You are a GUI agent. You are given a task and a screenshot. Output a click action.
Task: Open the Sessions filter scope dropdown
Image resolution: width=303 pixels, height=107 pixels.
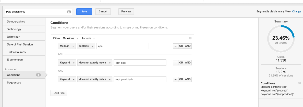[x=70, y=38]
